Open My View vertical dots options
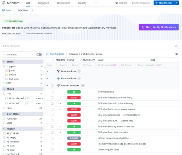Image resolution: width=182 pixels, height=155 pixels. click(x=33, y=10)
